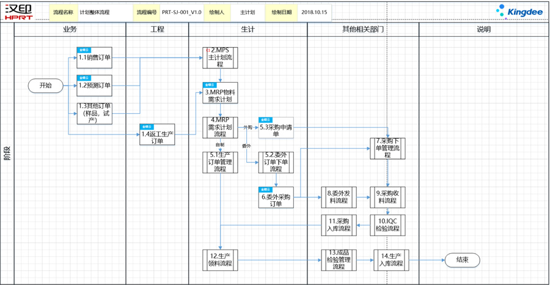Select the 结束 end node

pyautogui.click(x=462, y=260)
